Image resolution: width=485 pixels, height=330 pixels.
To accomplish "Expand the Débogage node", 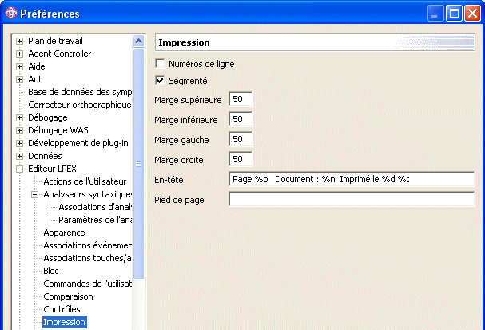I will coord(19,117).
